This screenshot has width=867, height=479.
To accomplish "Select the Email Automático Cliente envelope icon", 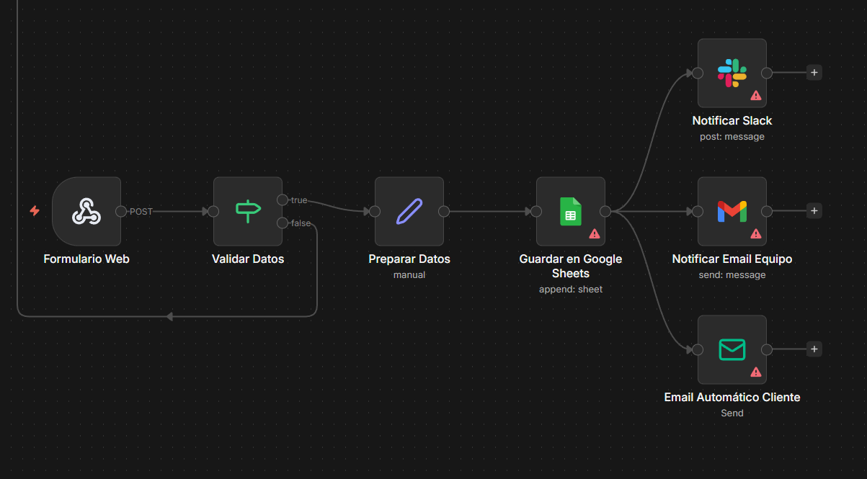I will click(732, 349).
